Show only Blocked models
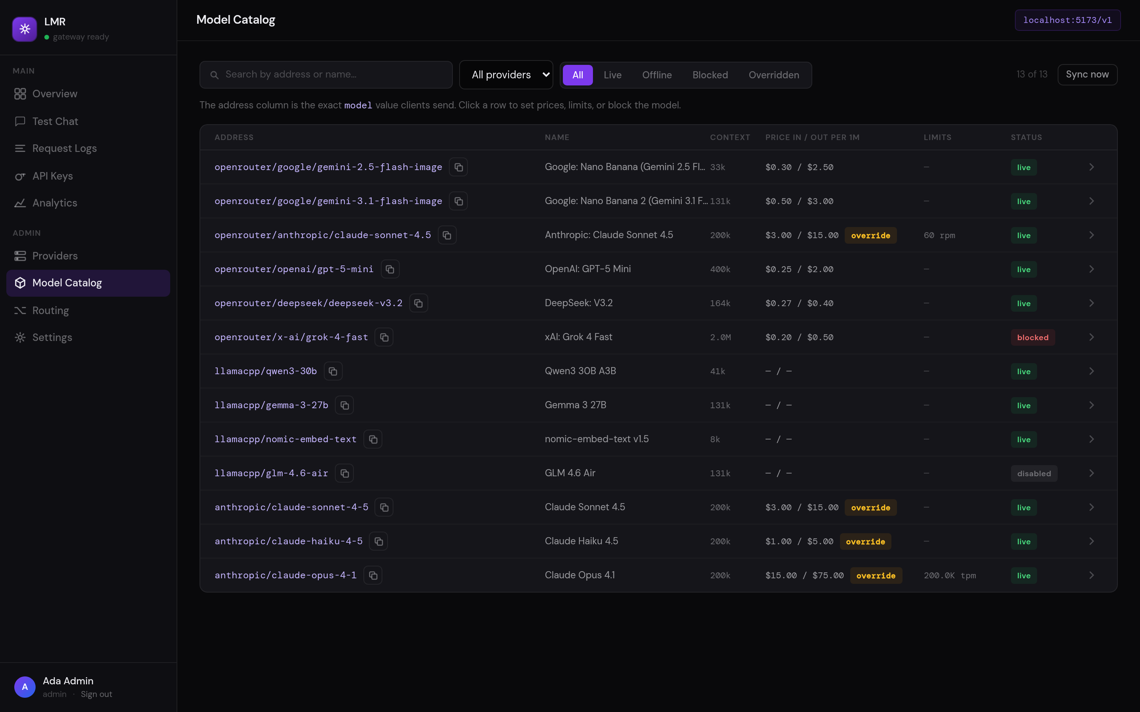The image size is (1140, 712). click(x=710, y=75)
